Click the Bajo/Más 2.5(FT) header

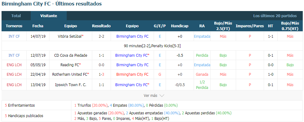tap(223, 26)
